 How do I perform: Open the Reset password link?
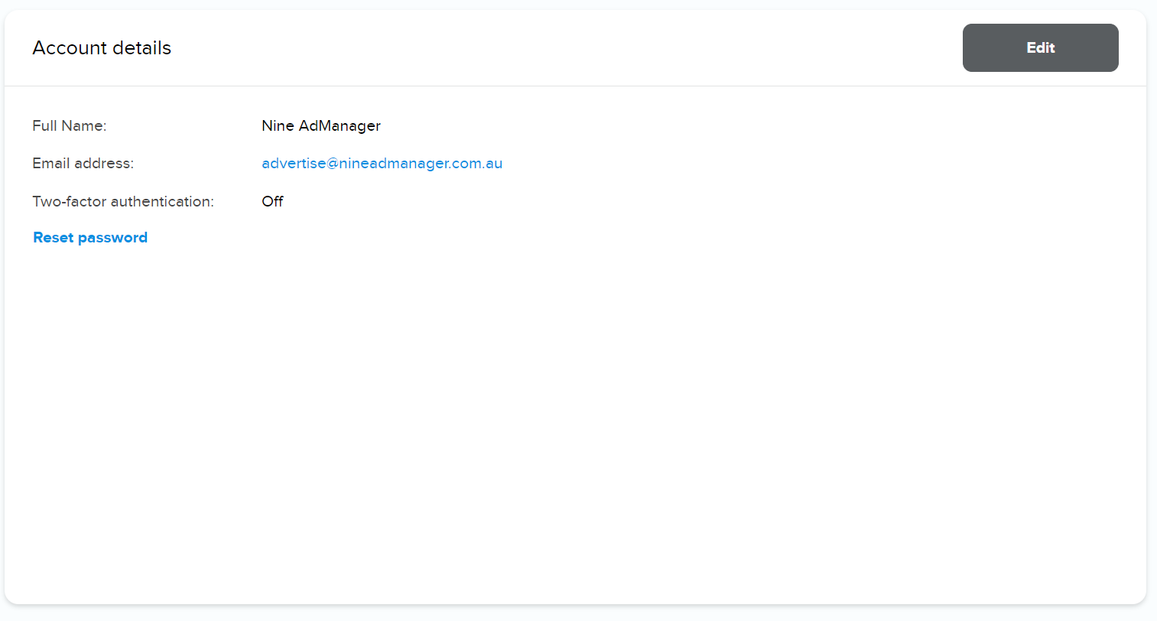90,238
